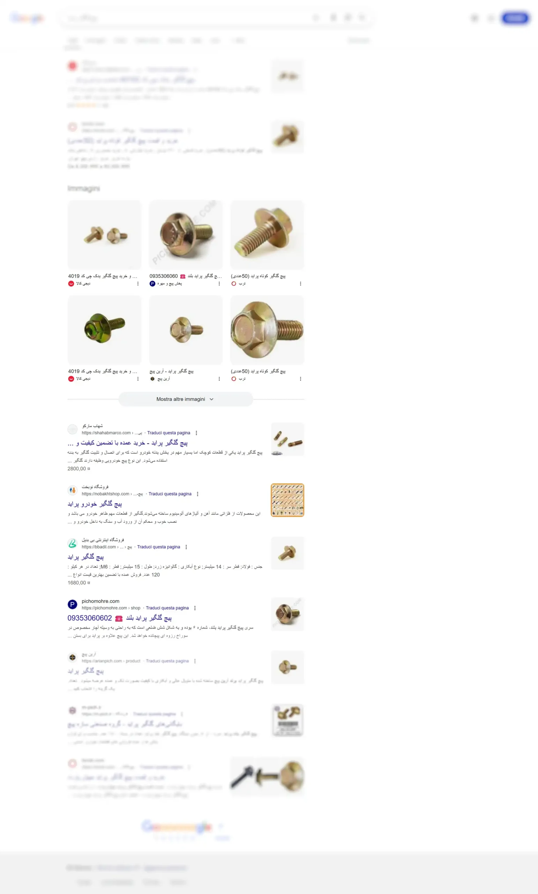Open three-dot menu beside bbadil.com result
This screenshot has width=538, height=894.
pyautogui.click(x=186, y=547)
